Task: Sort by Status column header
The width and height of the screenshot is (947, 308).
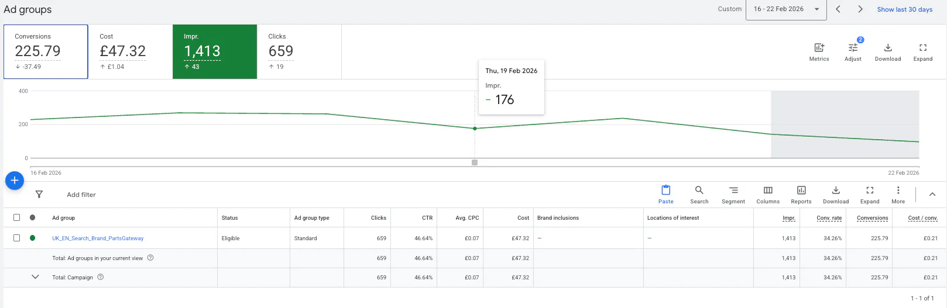Action: [x=230, y=218]
